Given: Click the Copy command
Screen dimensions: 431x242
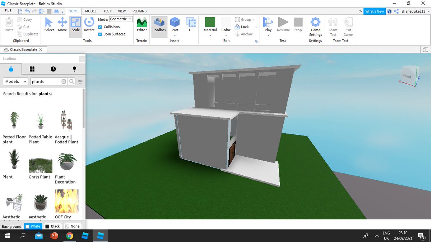Looking at the screenshot, I should pyautogui.click(x=25, y=20).
